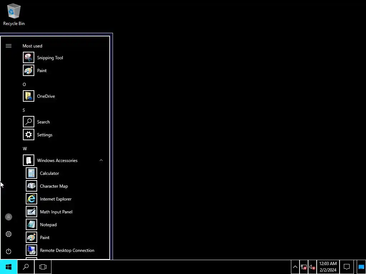Click the Windows Accessories folder icon
The width and height of the screenshot is (366, 274).
pos(29,160)
